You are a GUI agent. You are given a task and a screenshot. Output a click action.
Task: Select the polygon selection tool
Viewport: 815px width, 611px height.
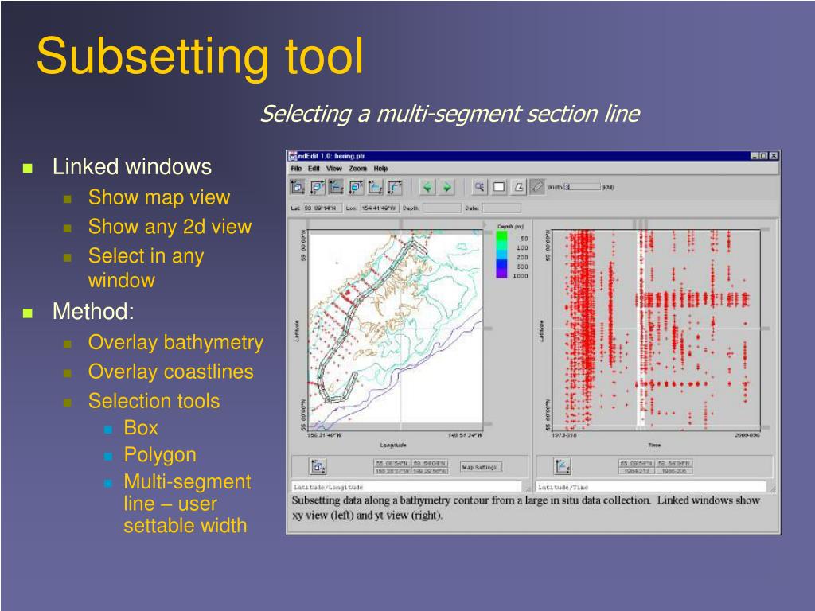point(518,187)
